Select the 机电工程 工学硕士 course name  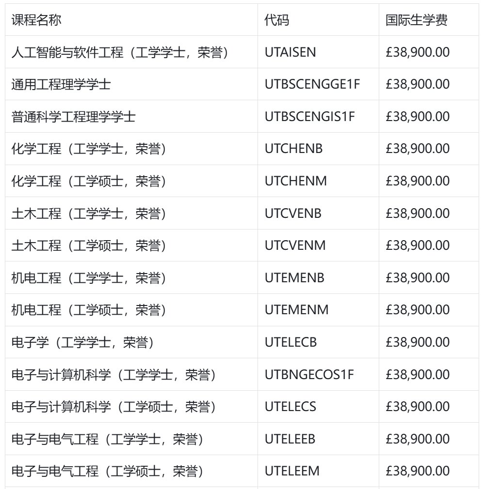tap(89, 310)
